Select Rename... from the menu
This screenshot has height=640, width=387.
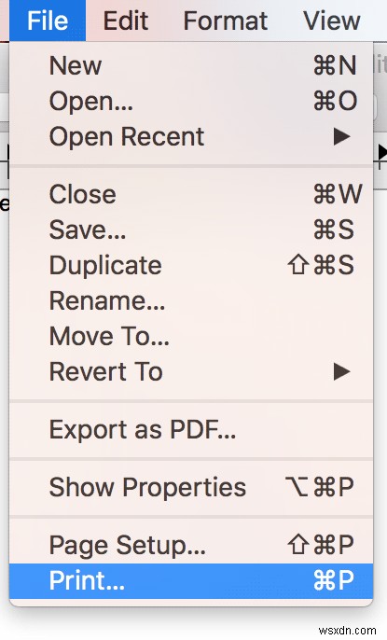point(191,300)
